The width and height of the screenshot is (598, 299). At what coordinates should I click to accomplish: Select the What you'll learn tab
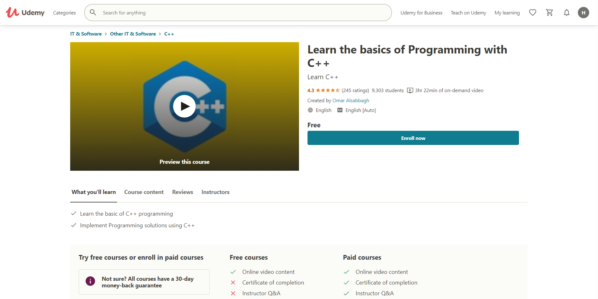click(x=94, y=192)
